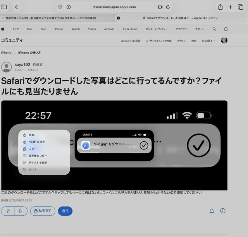Open the page format reader menu
This screenshot has height=237, width=248.
point(60,7)
